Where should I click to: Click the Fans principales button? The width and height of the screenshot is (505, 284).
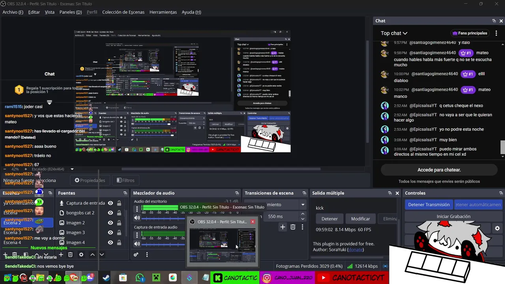469,33
